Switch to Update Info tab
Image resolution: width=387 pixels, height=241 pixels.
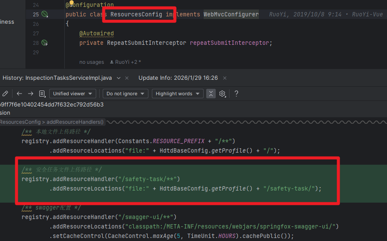(178, 78)
